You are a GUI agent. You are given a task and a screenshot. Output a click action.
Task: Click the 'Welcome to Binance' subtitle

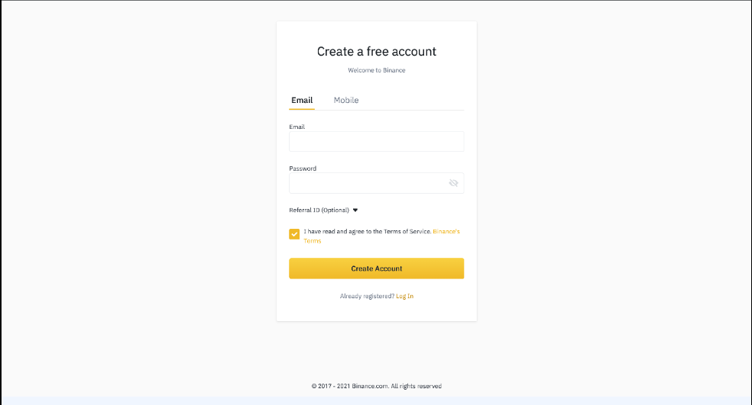click(x=377, y=70)
